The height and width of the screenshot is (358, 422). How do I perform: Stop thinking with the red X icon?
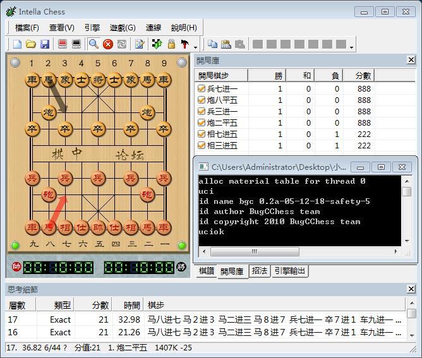108,44
